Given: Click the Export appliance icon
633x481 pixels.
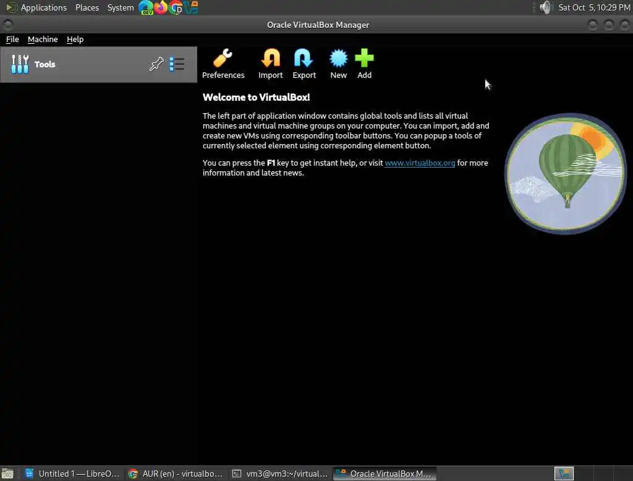Looking at the screenshot, I should point(304,64).
